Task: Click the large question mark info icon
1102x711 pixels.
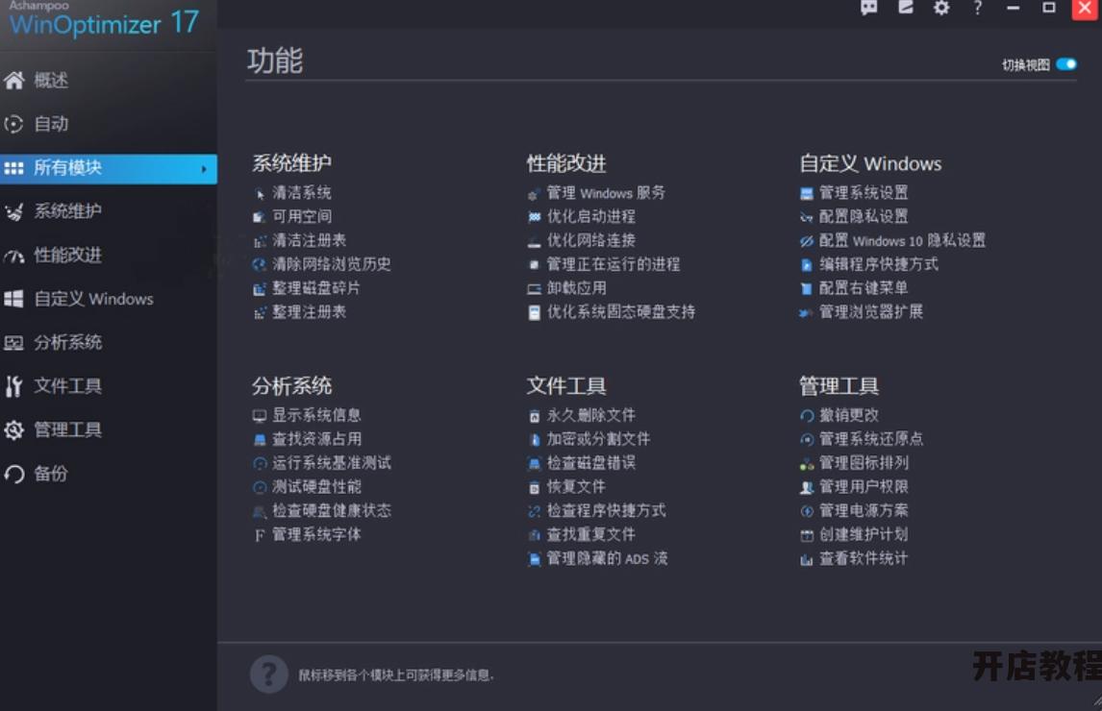Action: click(269, 674)
